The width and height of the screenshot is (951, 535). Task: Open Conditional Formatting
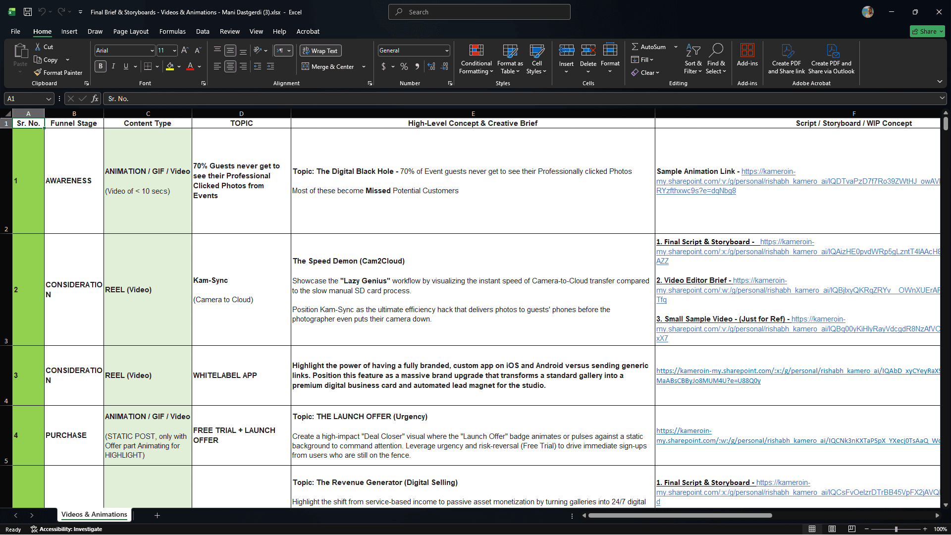pyautogui.click(x=476, y=59)
